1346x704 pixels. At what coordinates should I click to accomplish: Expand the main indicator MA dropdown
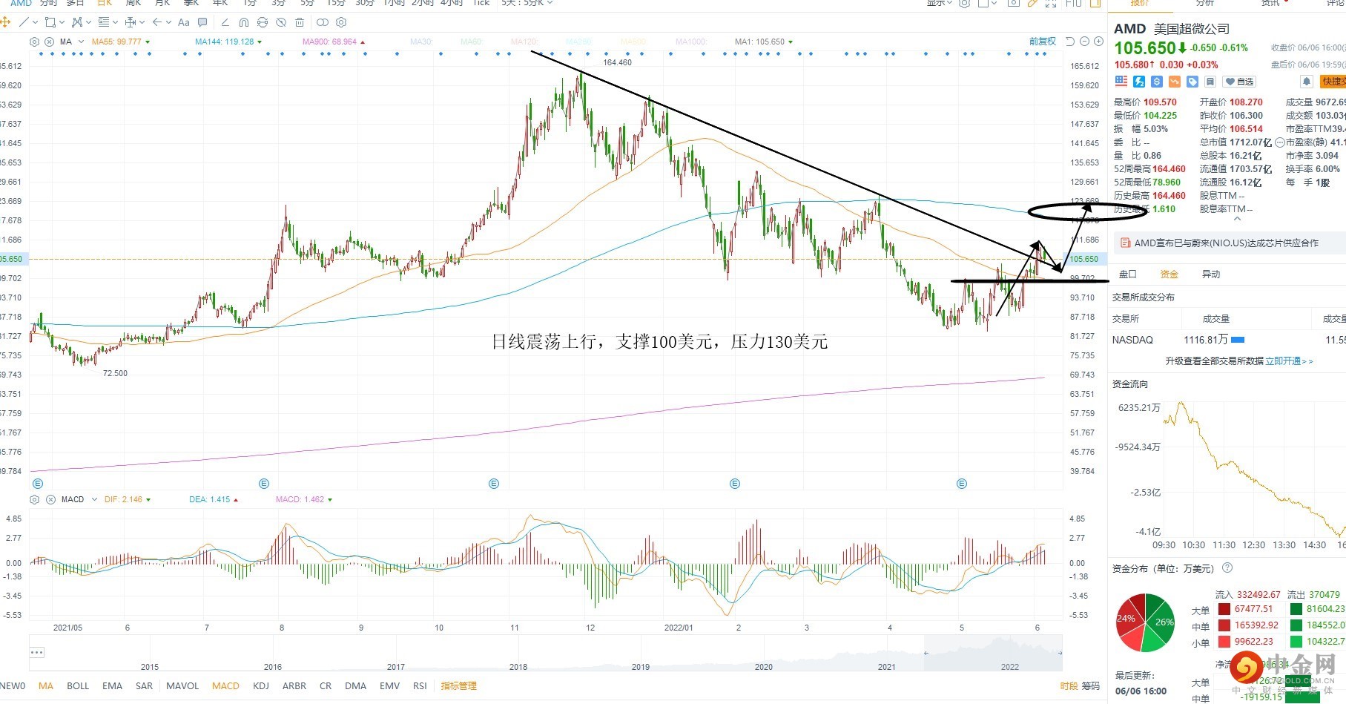81,42
